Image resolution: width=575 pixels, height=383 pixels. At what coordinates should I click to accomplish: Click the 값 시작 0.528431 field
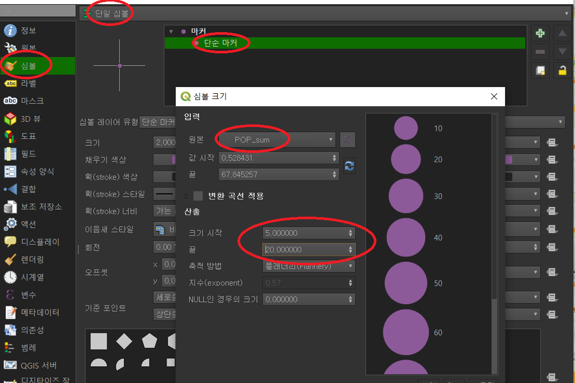click(279, 158)
